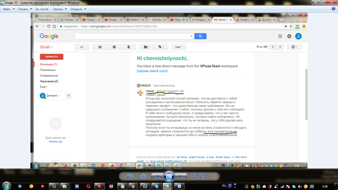Open Отправленные in Gmail sidebar
The image size is (338, 190).
point(49,76)
